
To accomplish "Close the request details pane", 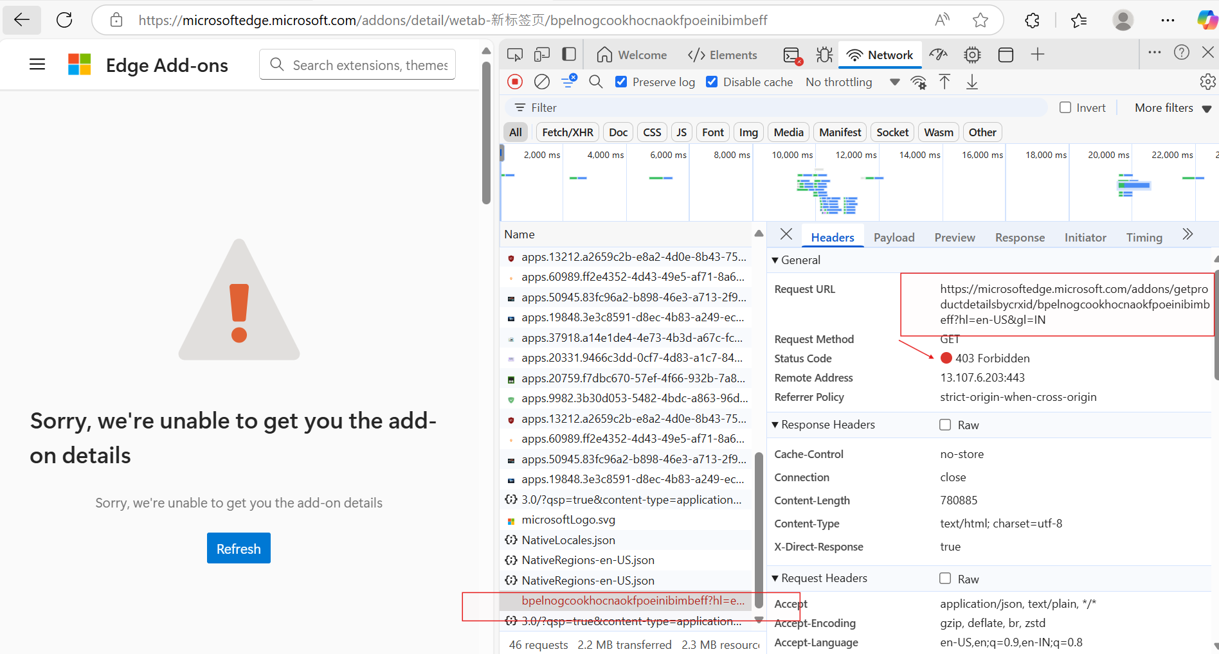I will click(786, 234).
